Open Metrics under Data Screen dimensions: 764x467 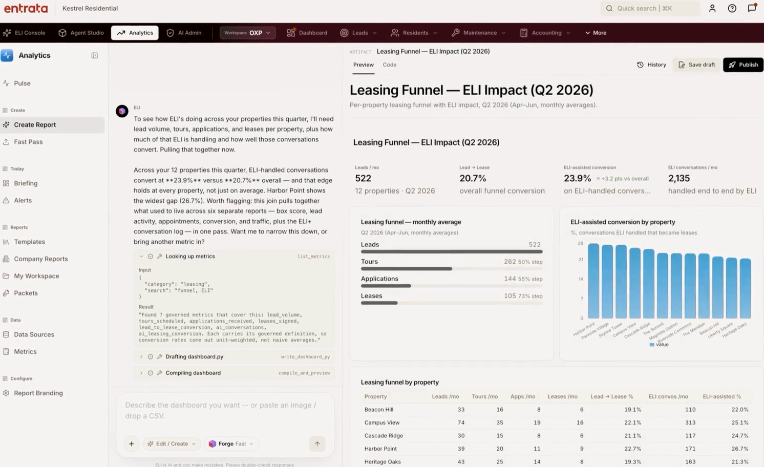point(25,352)
